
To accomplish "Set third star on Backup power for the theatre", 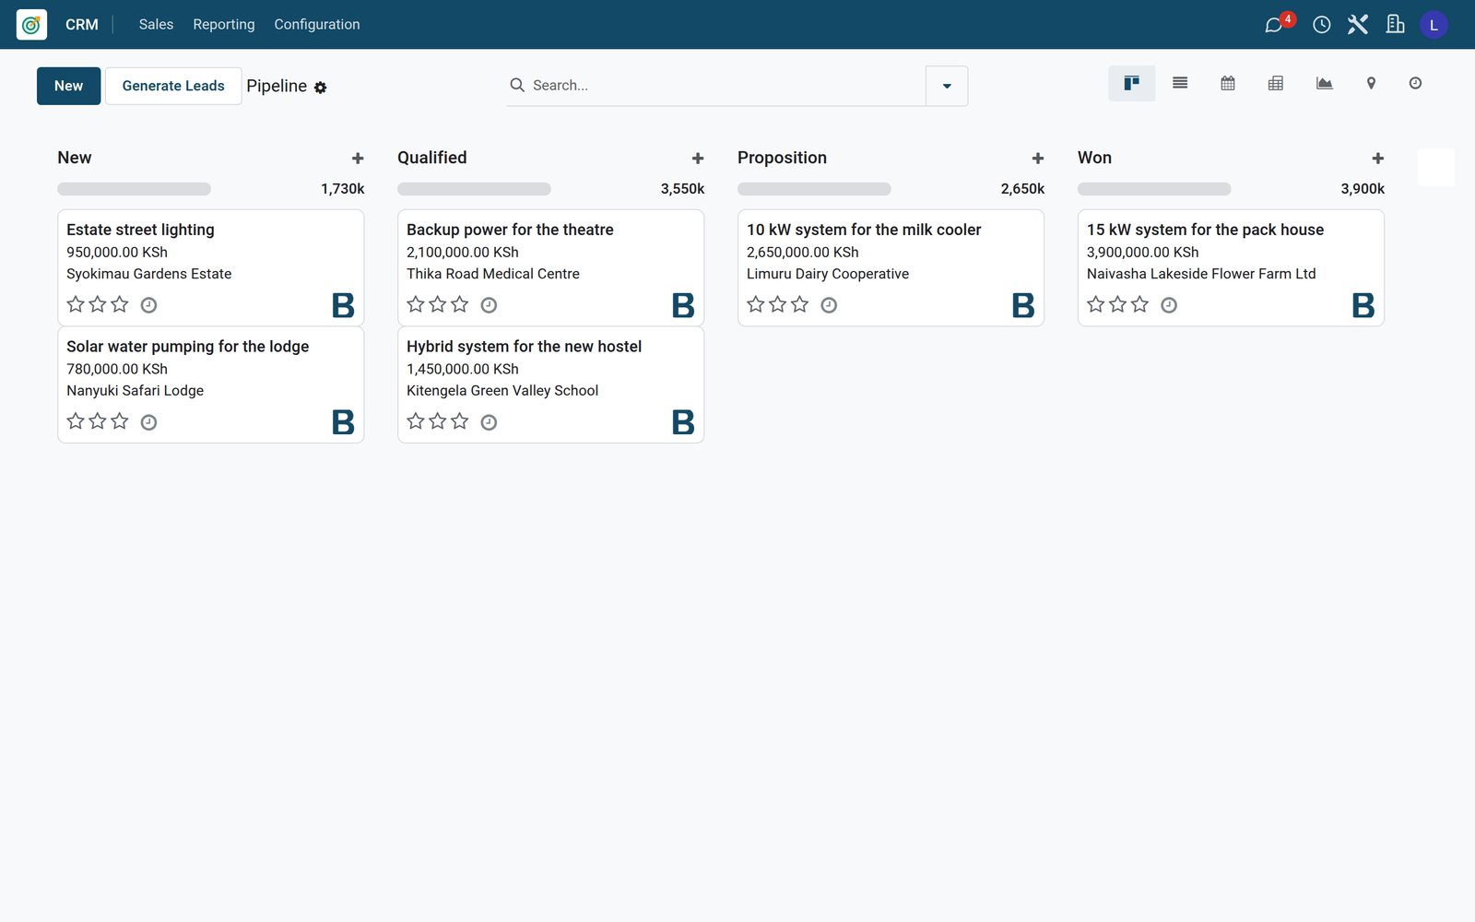I will point(460,304).
